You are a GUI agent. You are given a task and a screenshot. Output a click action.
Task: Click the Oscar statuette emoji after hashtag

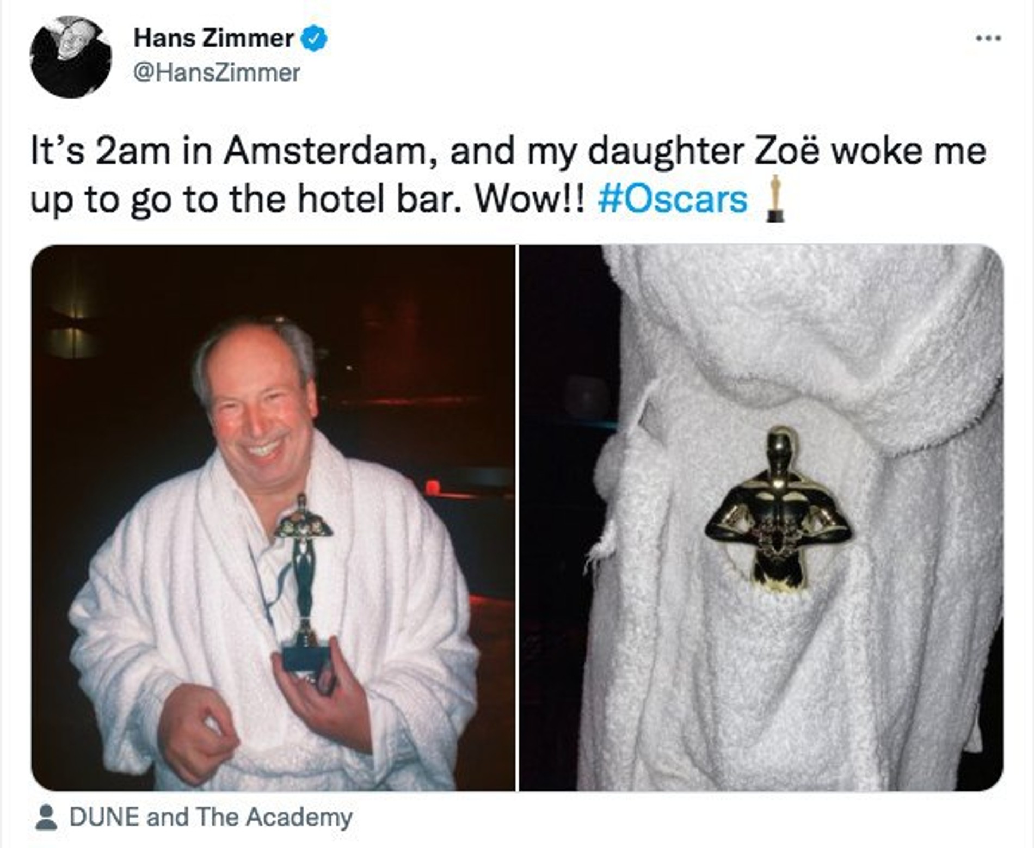774,199
